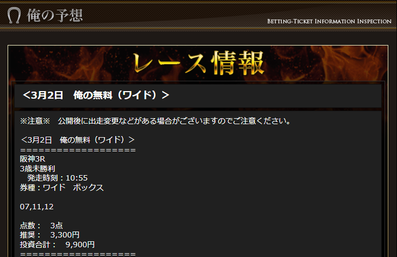Click the flame graphic right of レース情報
The height and width of the screenshot is (257, 397).
pyautogui.click(x=327, y=63)
